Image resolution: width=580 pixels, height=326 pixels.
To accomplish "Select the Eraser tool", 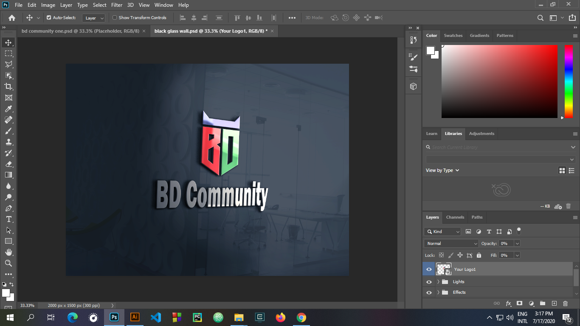I will pos(8,164).
